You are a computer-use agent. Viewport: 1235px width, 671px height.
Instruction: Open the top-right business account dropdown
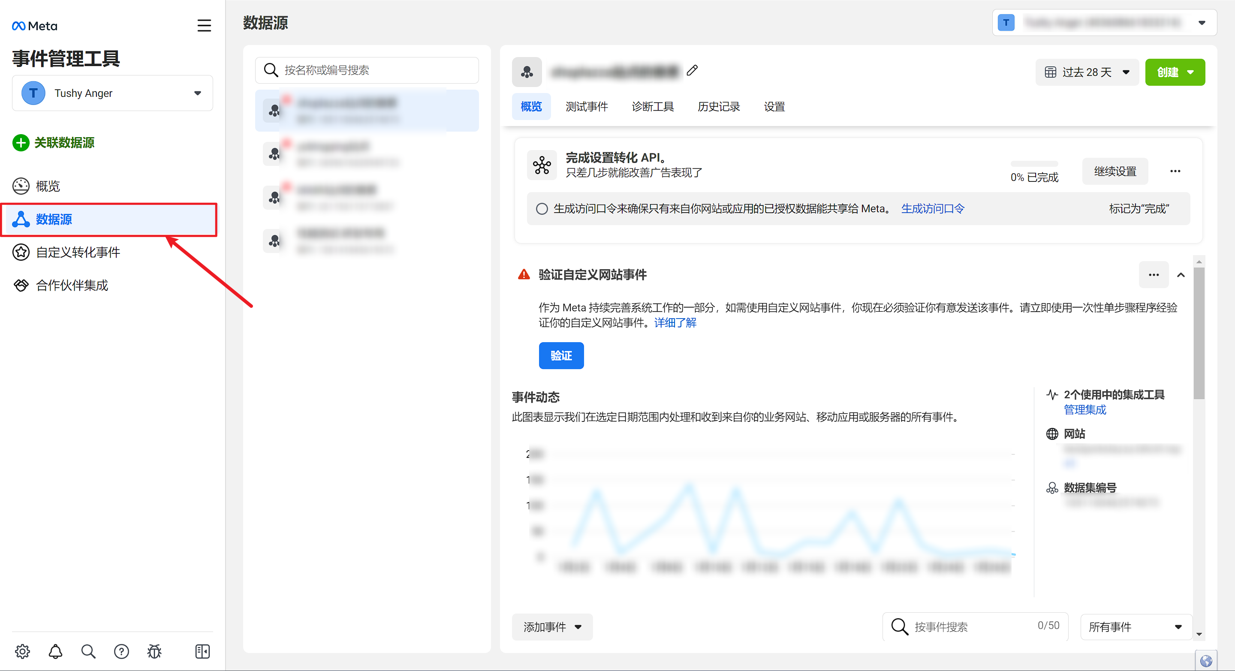[x=1104, y=23]
